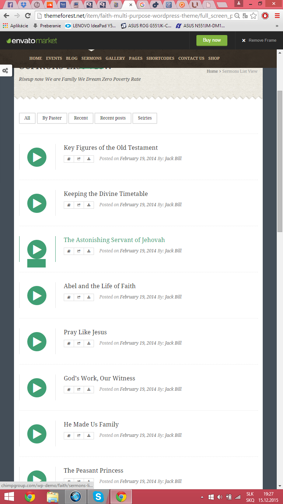Filter sermons by the By Paster tab
The width and height of the screenshot is (283, 504).
tap(52, 118)
